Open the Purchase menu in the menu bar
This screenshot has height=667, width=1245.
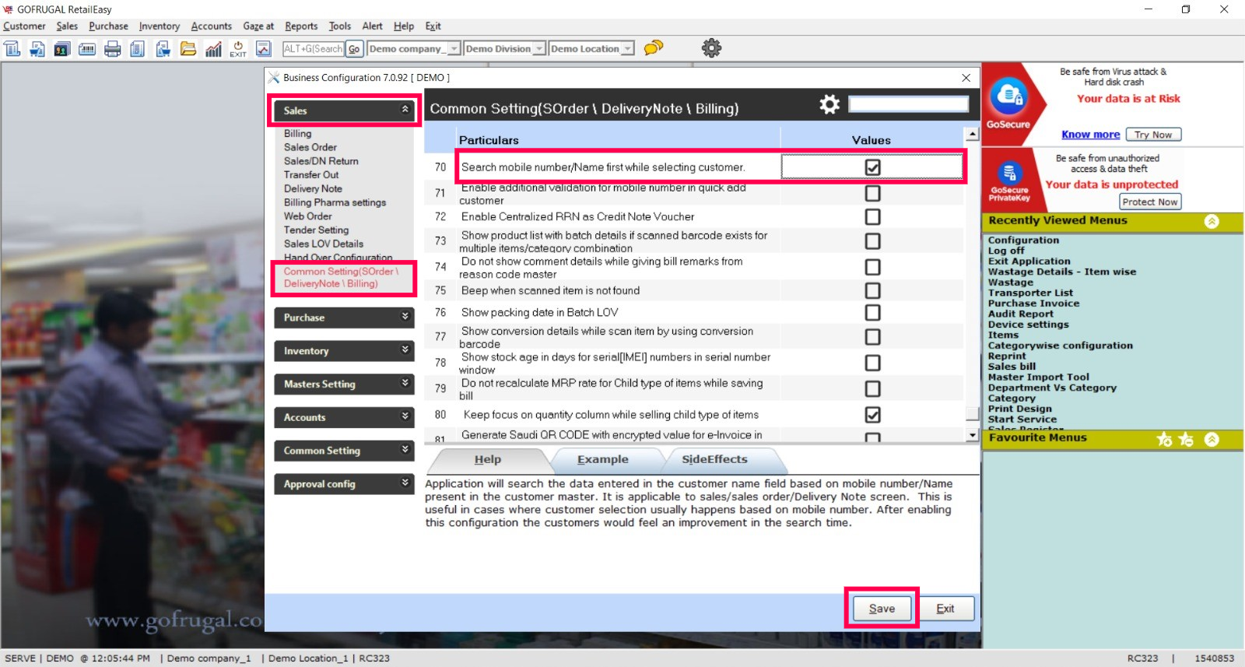[x=108, y=26]
